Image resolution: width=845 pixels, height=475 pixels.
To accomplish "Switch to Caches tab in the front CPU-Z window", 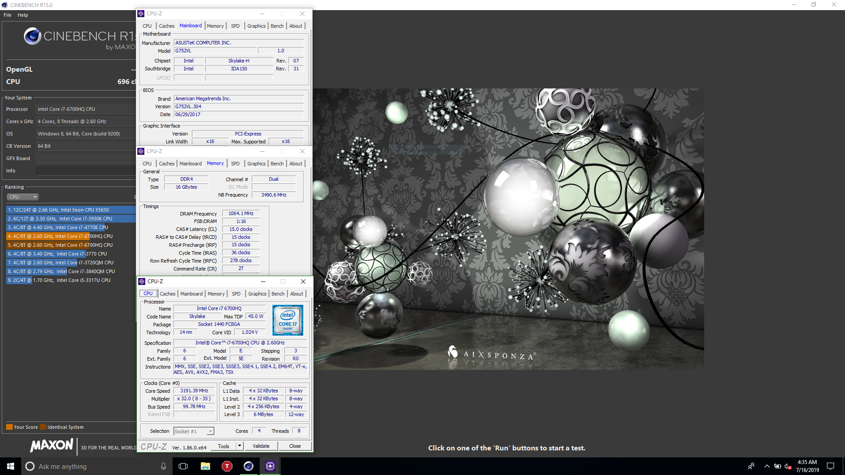I will click(x=168, y=294).
